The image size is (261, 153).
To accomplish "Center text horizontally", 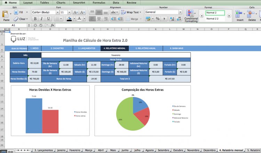I will click(99, 19).
